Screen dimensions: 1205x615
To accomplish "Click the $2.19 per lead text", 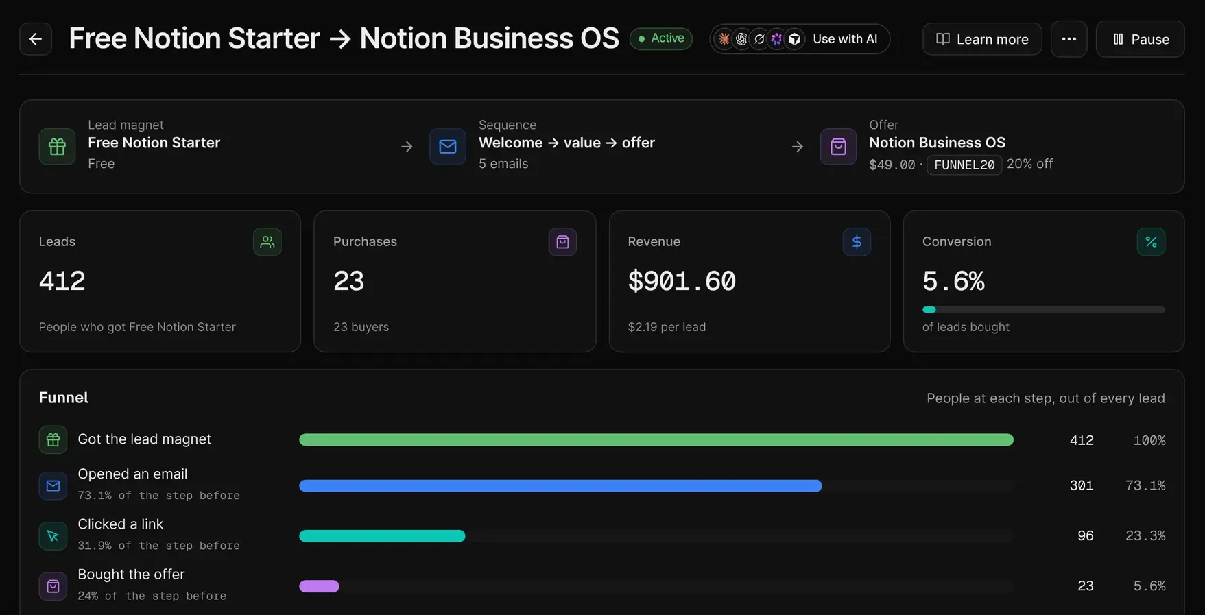I will click(667, 327).
